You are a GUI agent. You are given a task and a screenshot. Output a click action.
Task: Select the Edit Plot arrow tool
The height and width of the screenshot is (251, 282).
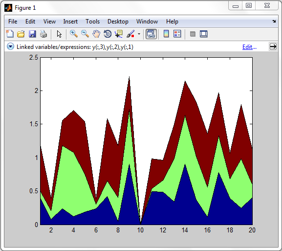(59, 34)
